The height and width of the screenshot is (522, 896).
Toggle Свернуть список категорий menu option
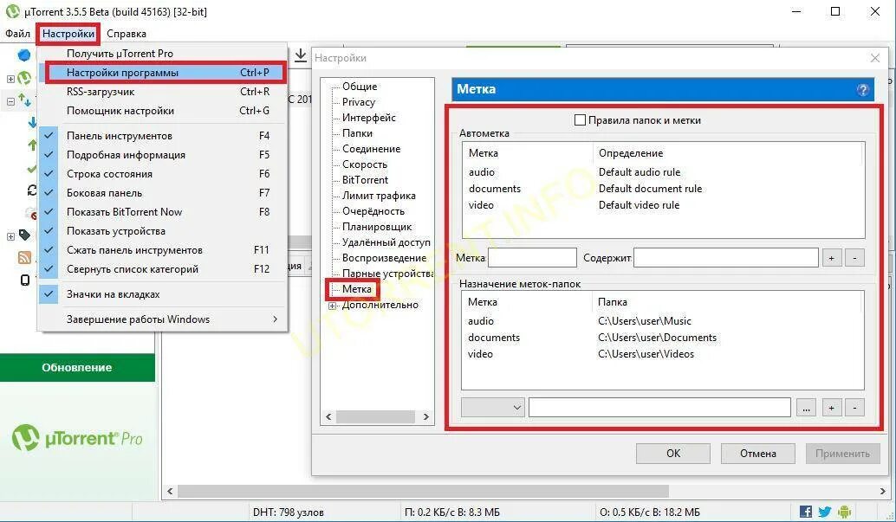(164, 269)
